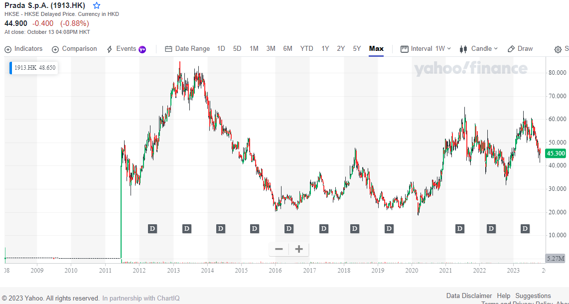The height and width of the screenshot is (304, 569).
Task: Open chart settings gear icon
Action: 558,50
